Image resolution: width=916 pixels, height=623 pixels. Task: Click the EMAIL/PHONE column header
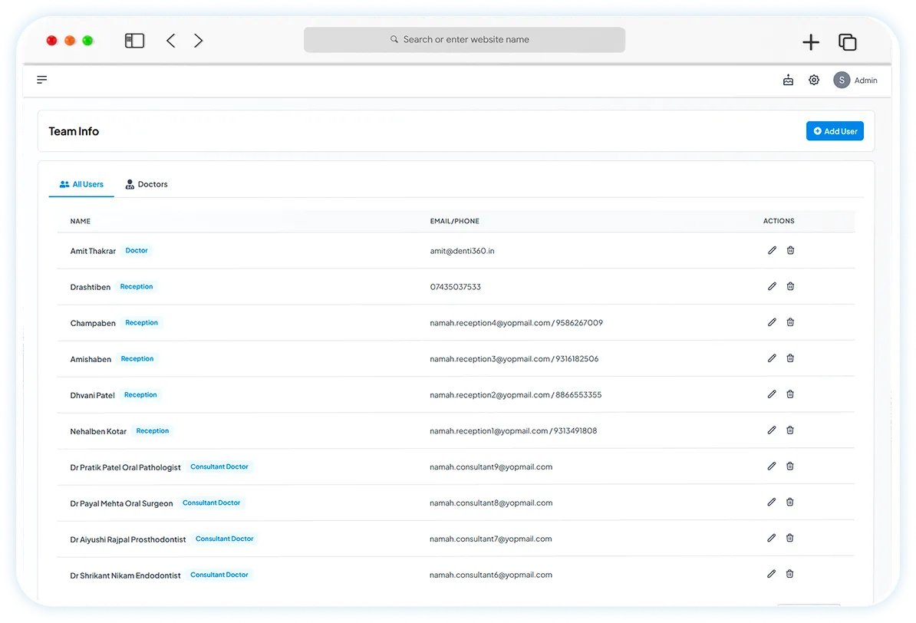coord(454,221)
